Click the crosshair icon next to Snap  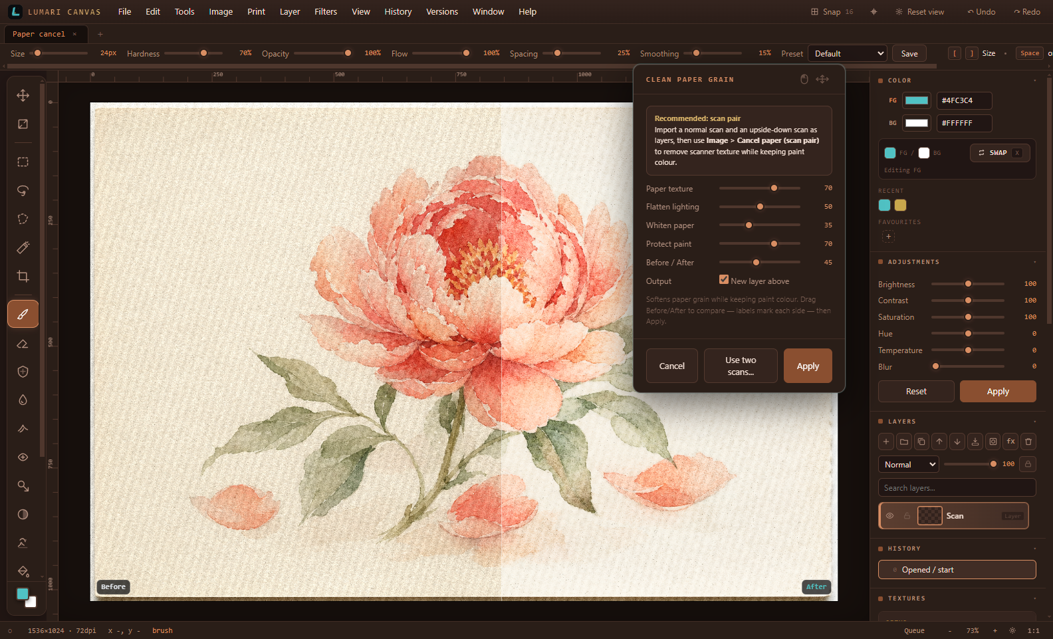tap(874, 12)
